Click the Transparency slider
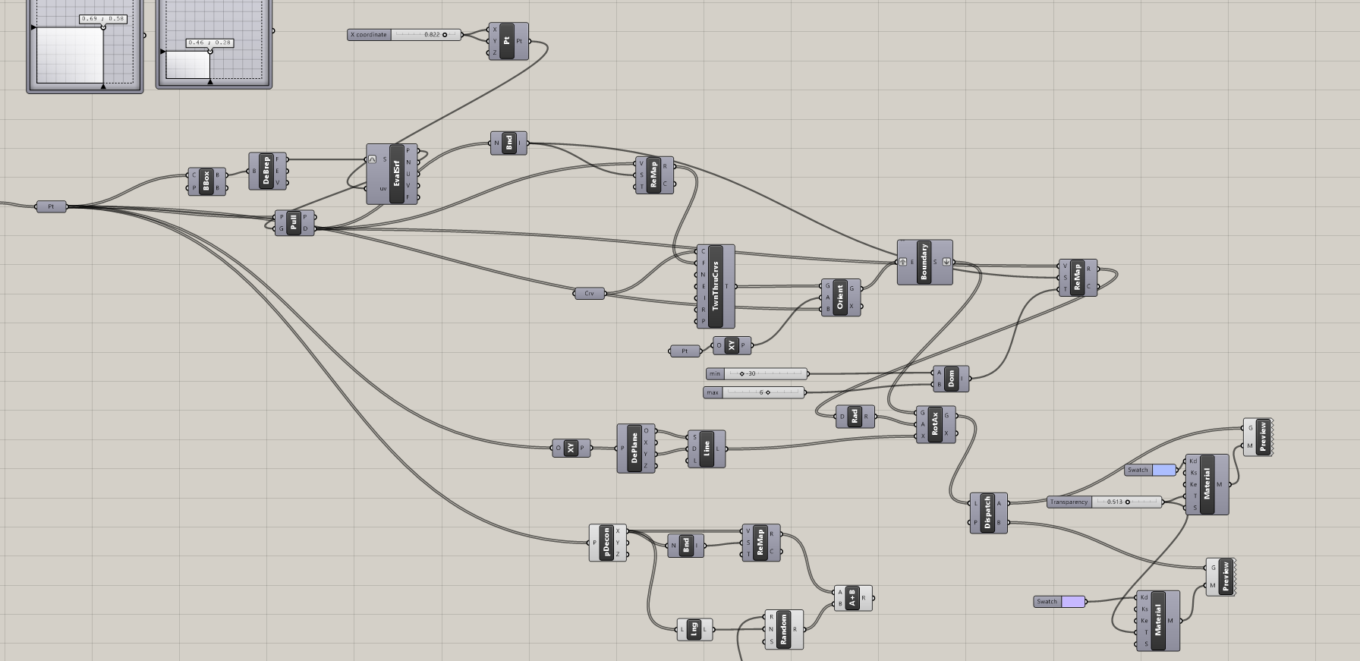The image size is (1360, 661). tap(1126, 502)
